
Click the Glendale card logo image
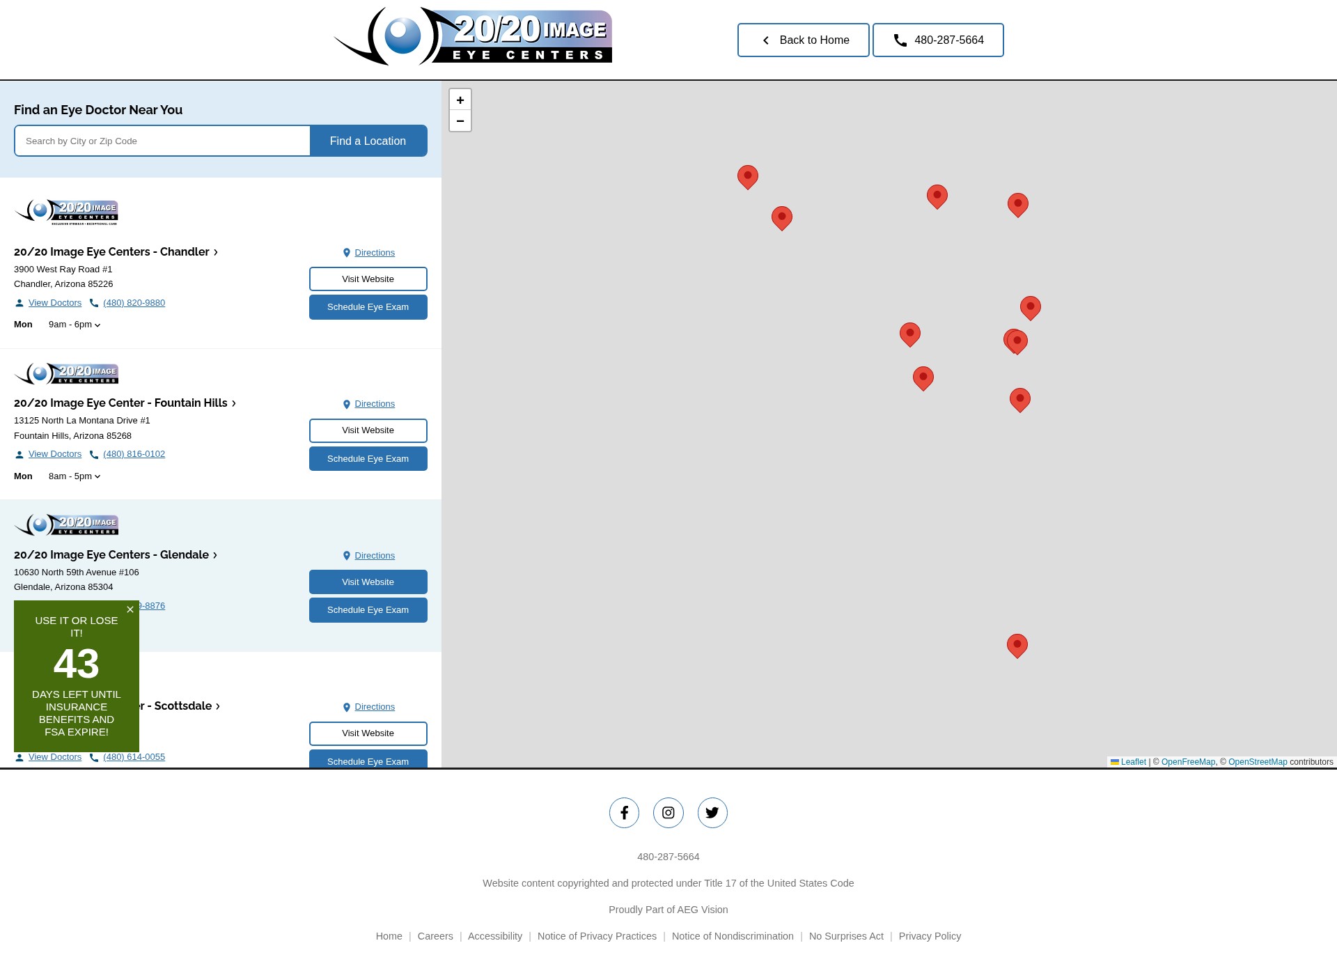coord(66,524)
